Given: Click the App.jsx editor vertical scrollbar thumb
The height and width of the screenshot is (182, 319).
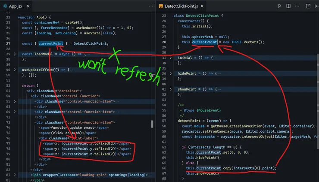Looking at the screenshot, I should click(x=152, y=124).
